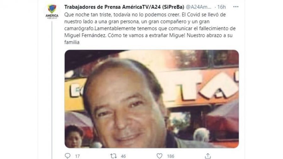Open the three-dot more options menu

coord(236,7)
